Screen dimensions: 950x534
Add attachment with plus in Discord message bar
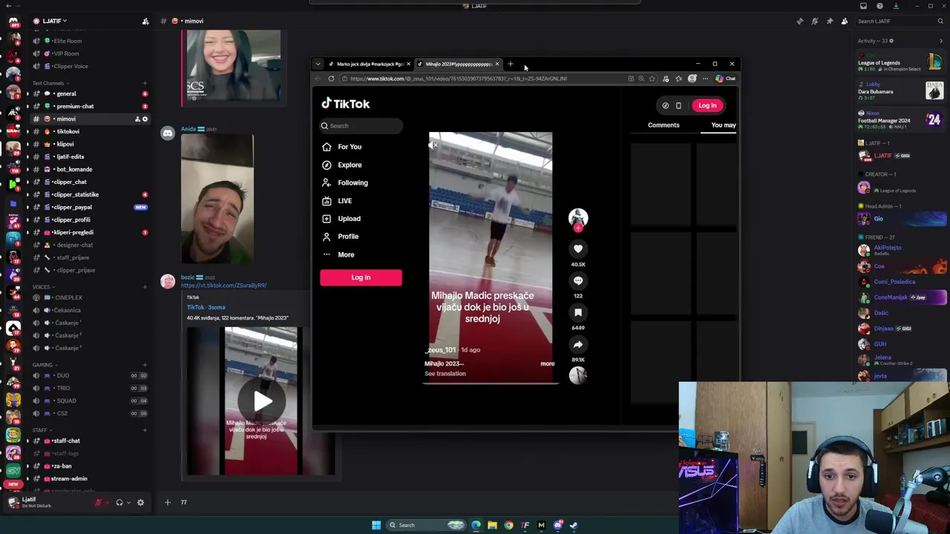tap(168, 502)
